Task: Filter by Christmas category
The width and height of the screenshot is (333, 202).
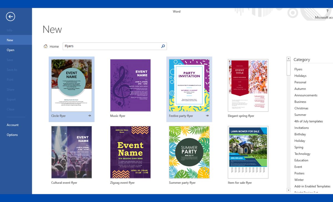Action: click(301, 108)
